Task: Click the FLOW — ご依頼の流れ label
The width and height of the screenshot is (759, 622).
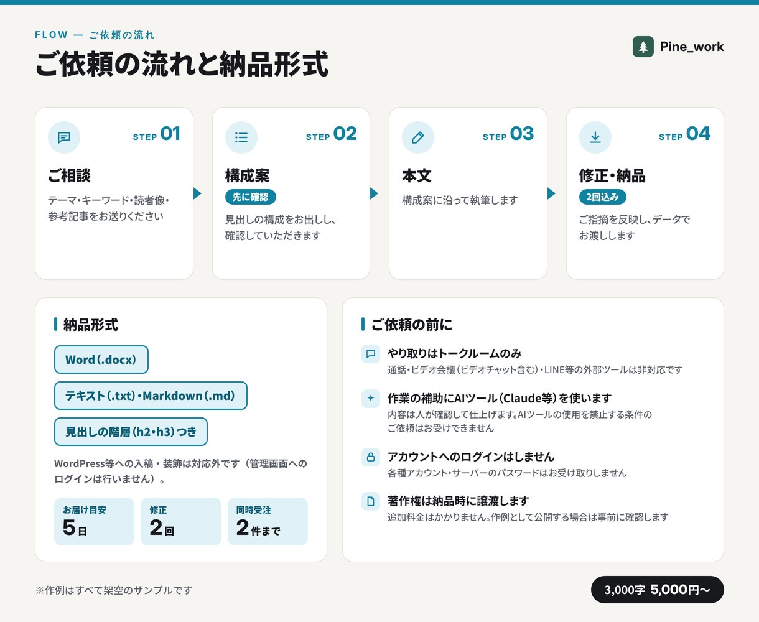Action: pos(95,35)
